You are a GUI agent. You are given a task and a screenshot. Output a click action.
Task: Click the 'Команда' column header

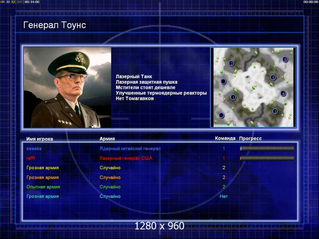click(225, 138)
